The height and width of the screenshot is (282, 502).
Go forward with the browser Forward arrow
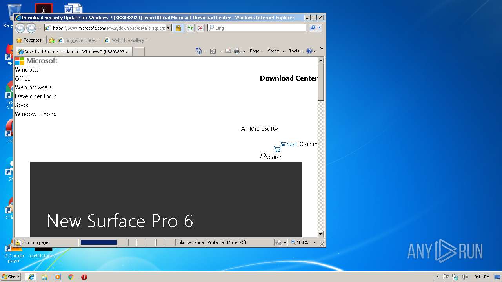pyautogui.click(x=31, y=28)
